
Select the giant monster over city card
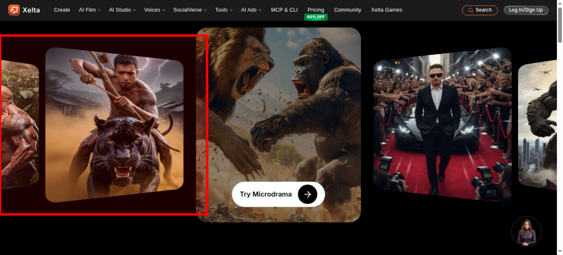[537, 125]
